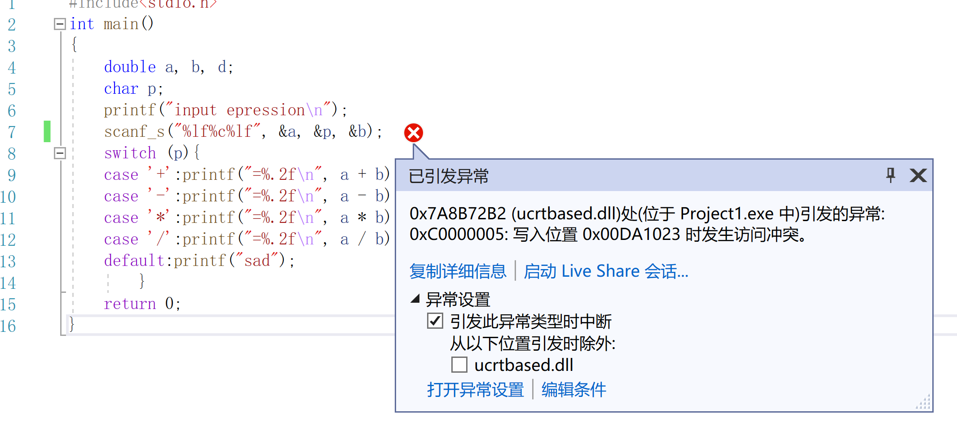Viewport: 957px width, 444px height.
Task: Click the case '-' line of code
Action: [x=247, y=196]
